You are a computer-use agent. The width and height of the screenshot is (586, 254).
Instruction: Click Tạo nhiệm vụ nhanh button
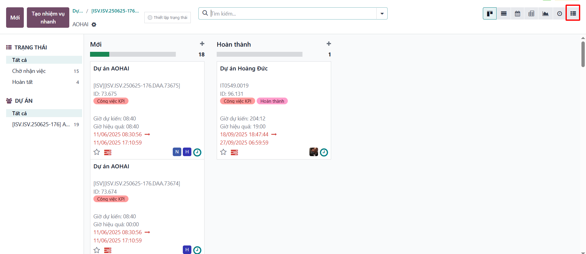coord(48,18)
